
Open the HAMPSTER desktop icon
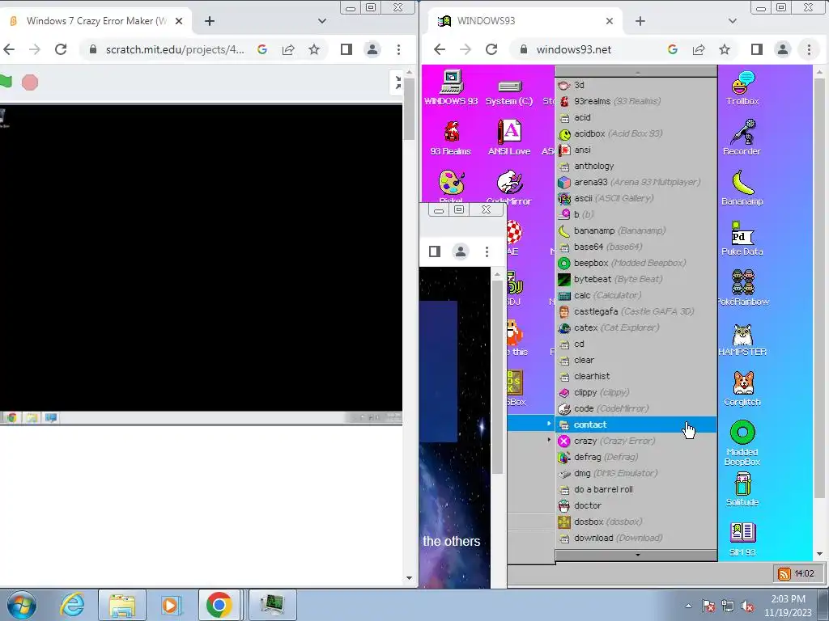coord(742,339)
